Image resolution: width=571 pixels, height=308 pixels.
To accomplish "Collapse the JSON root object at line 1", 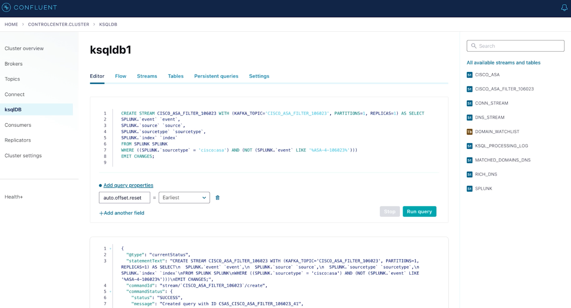I will point(110,249).
